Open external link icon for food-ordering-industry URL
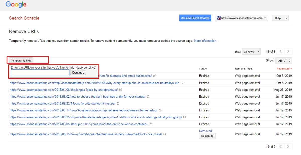301x155 pixels. coord(185,117)
